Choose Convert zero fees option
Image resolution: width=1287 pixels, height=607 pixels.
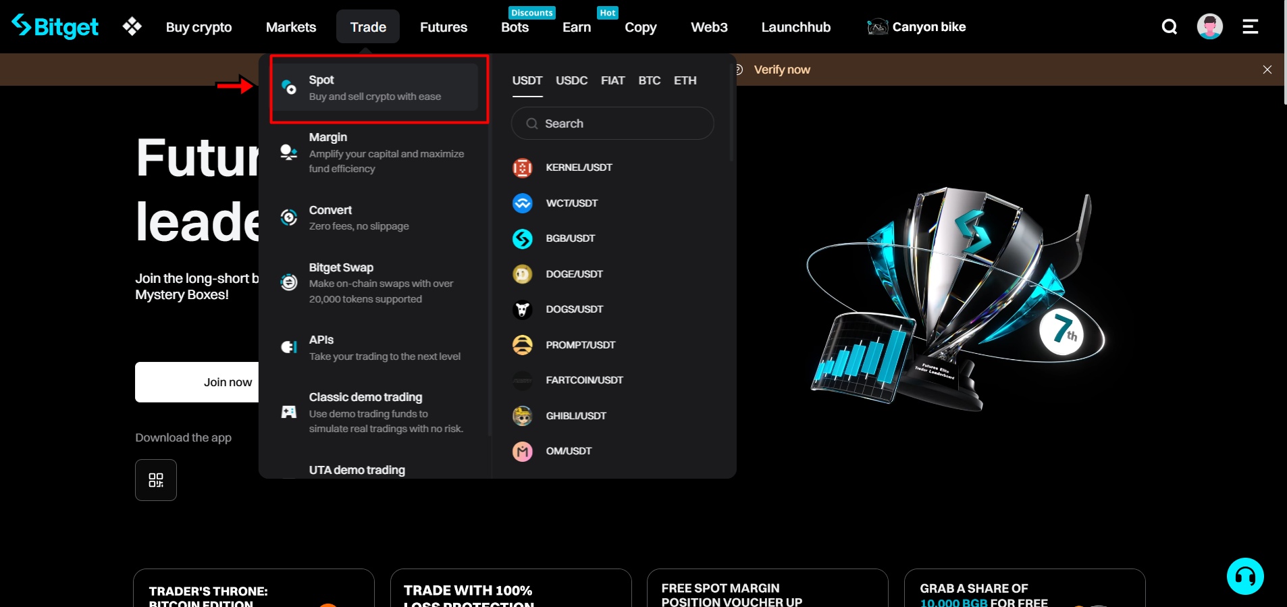pos(375,217)
